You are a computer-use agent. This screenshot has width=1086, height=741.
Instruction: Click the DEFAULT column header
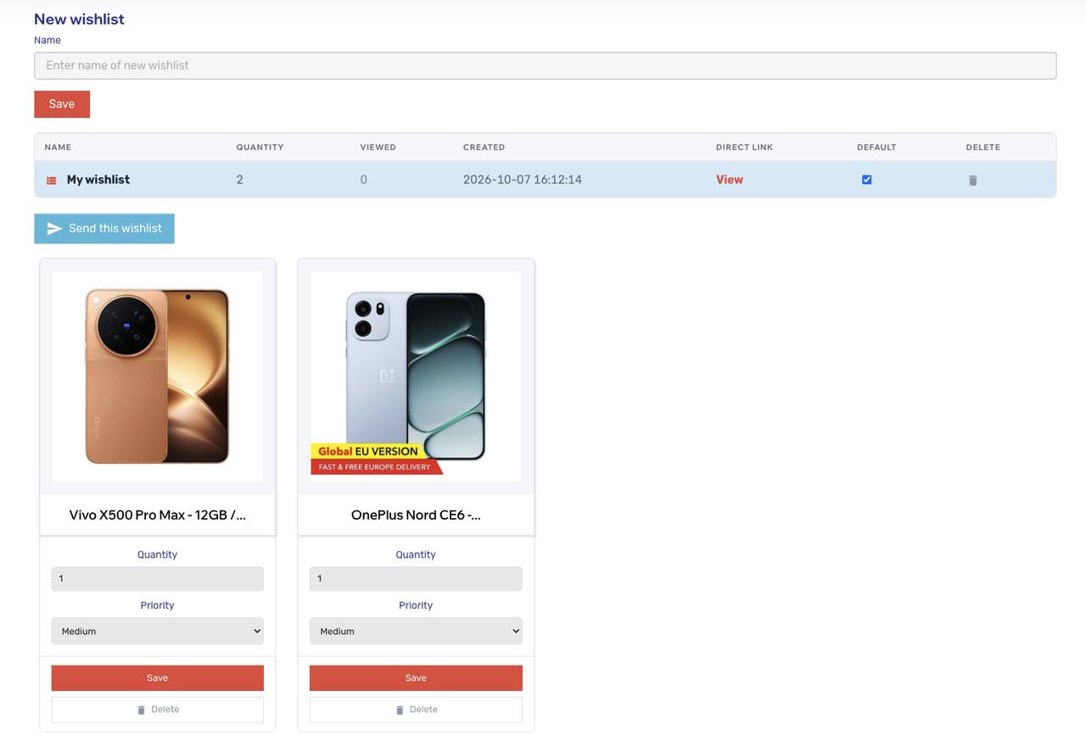877,148
